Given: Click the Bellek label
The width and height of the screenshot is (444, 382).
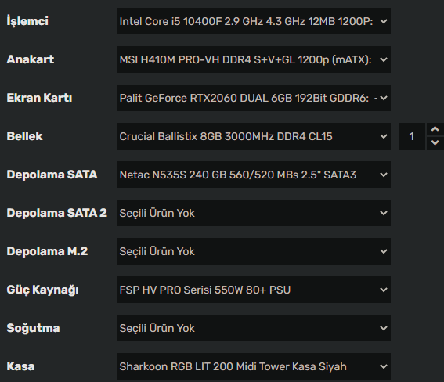Looking at the screenshot, I should click(24, 136).
